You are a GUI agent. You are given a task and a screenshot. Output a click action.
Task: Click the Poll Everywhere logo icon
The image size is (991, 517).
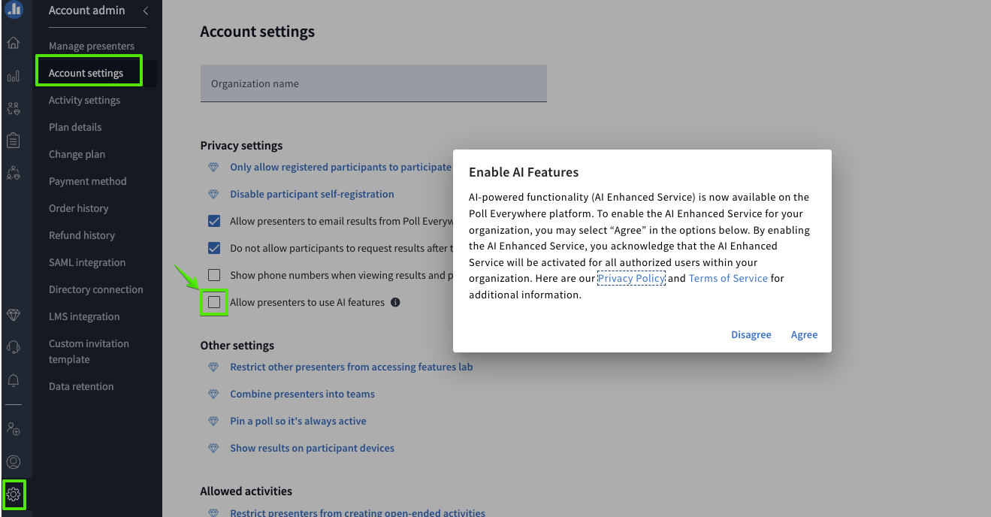click(14, 10)
